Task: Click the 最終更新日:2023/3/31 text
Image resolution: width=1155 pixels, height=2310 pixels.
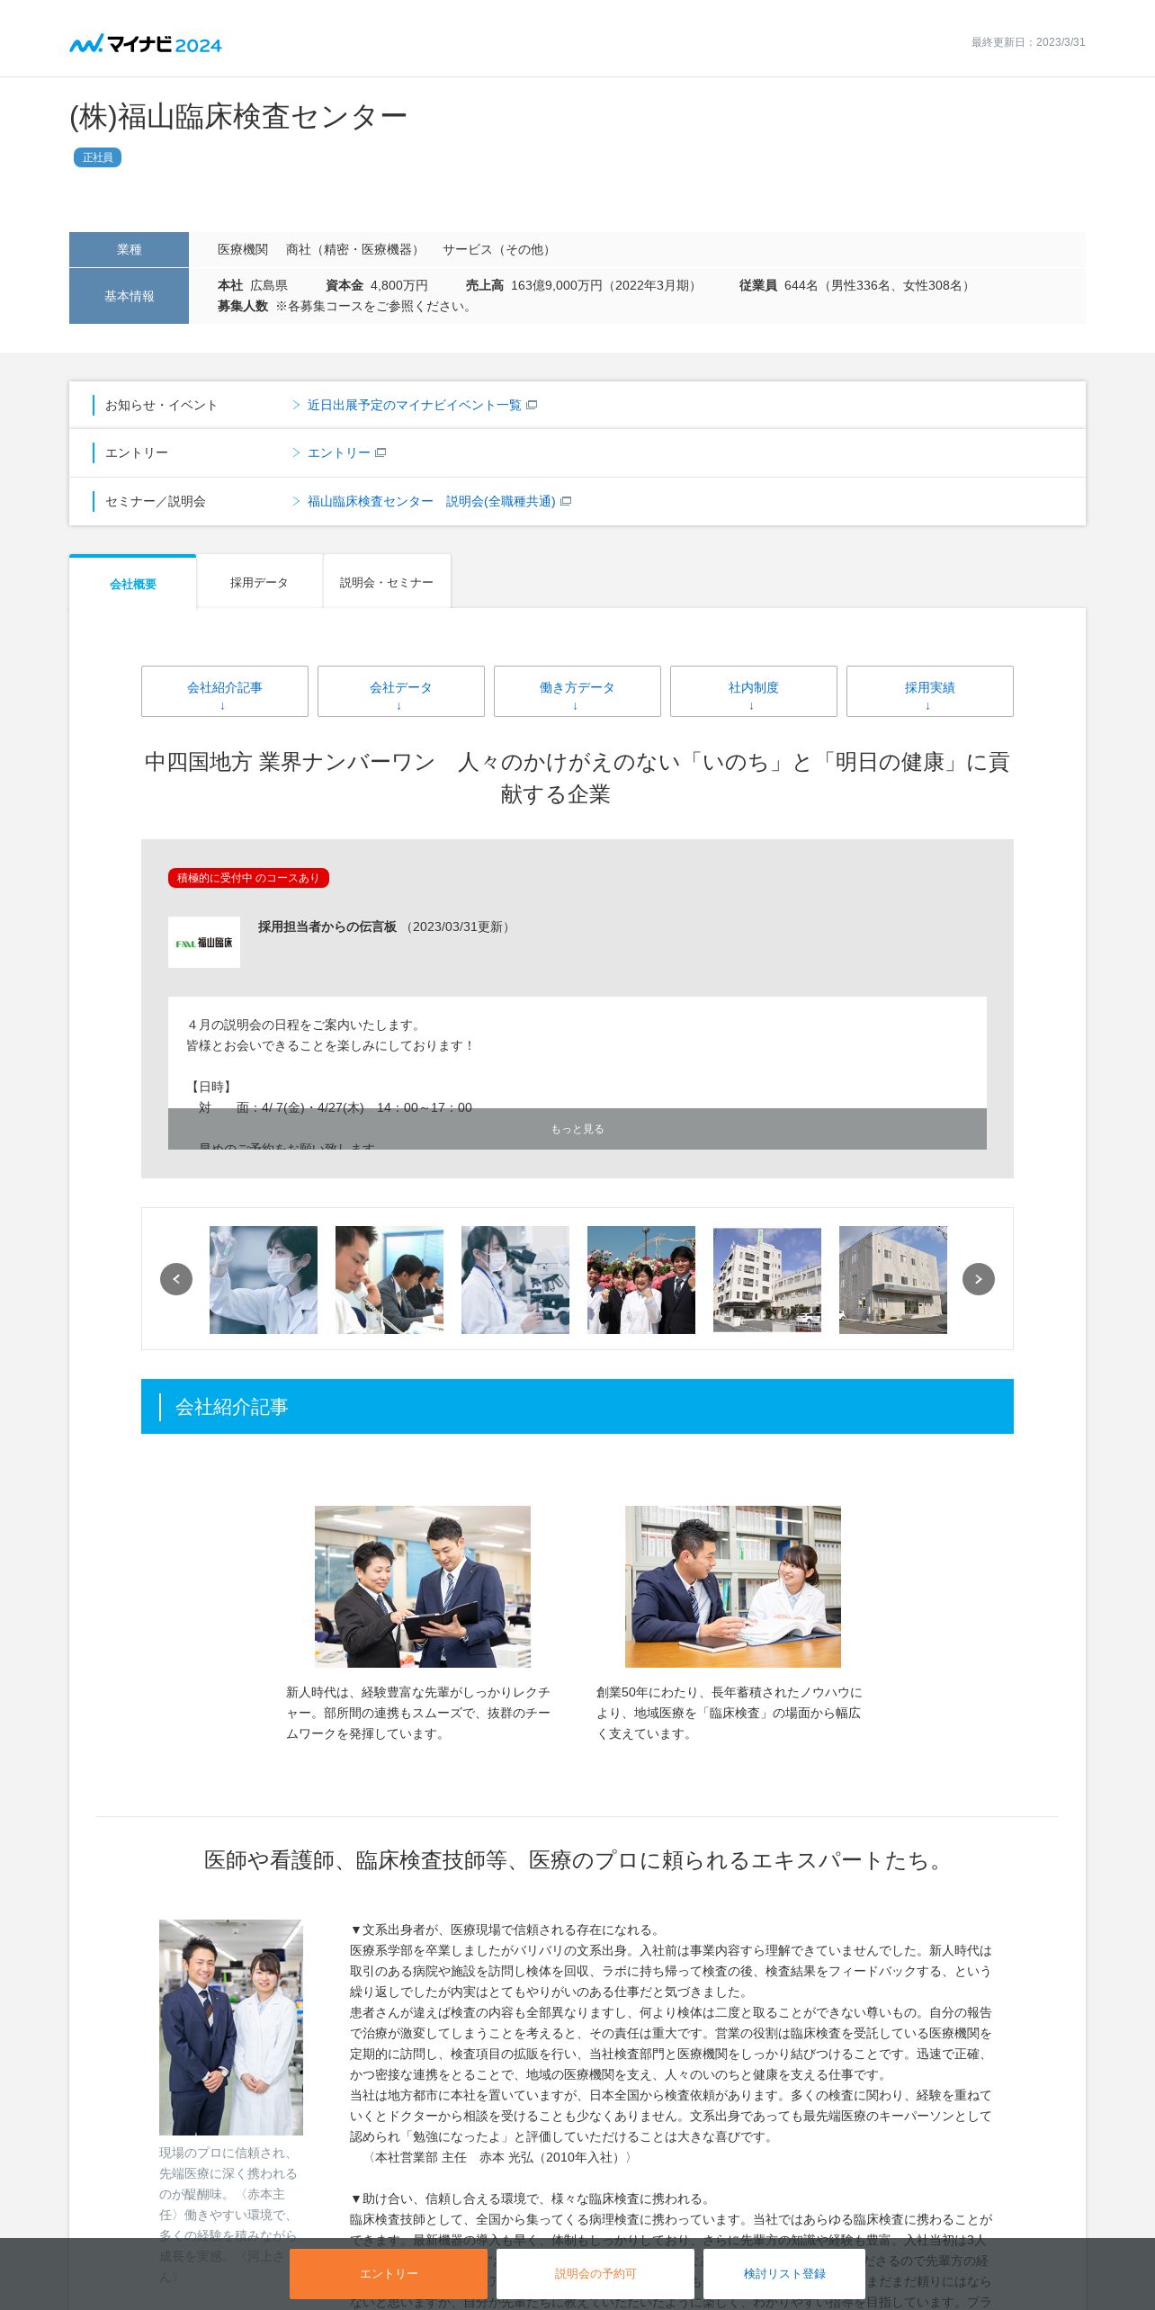Action: tap(1028, 42)
